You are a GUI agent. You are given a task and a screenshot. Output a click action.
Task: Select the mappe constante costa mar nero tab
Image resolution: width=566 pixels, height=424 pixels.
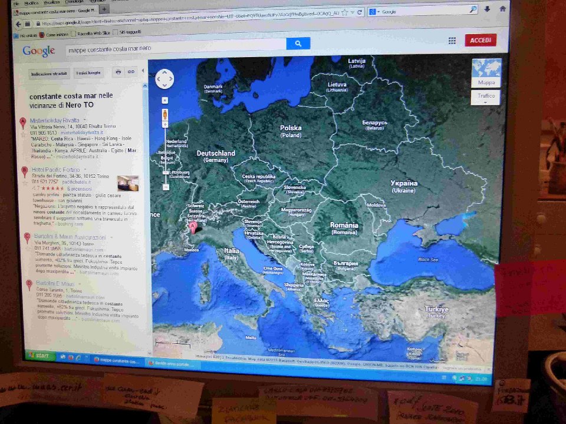coord(54,12)
